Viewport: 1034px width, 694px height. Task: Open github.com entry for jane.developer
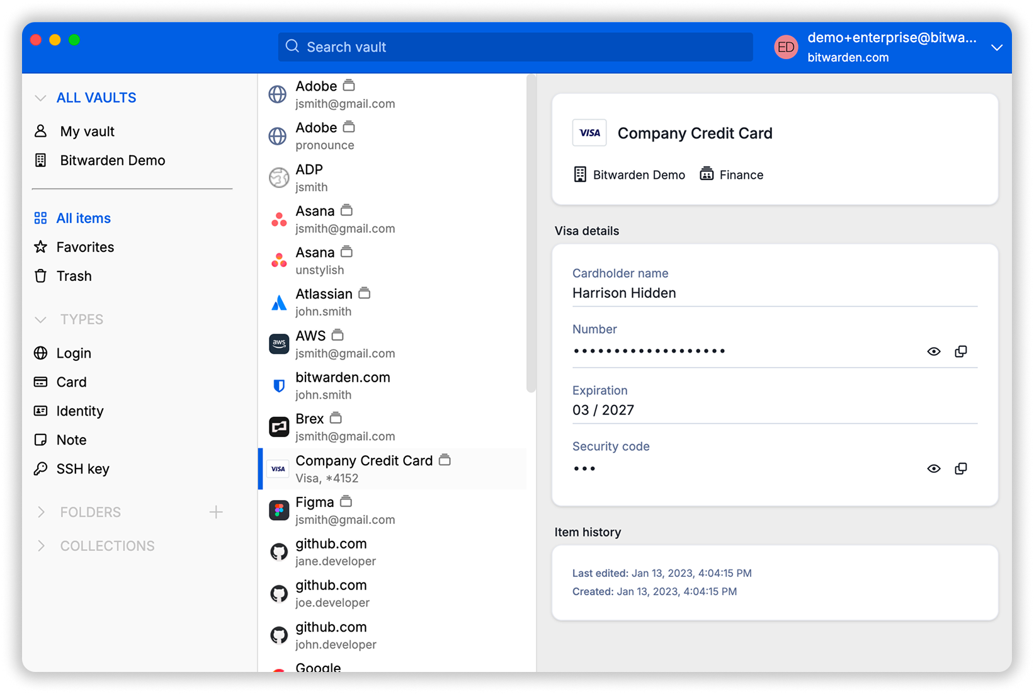tap(393, 552)
